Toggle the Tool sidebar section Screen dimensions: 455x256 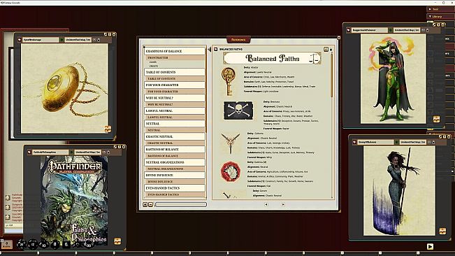[x=440, y=9]
